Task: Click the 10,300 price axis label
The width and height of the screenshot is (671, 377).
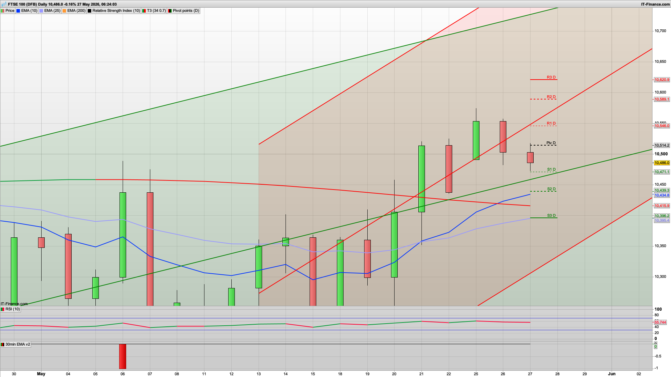Action: (660, 277)
